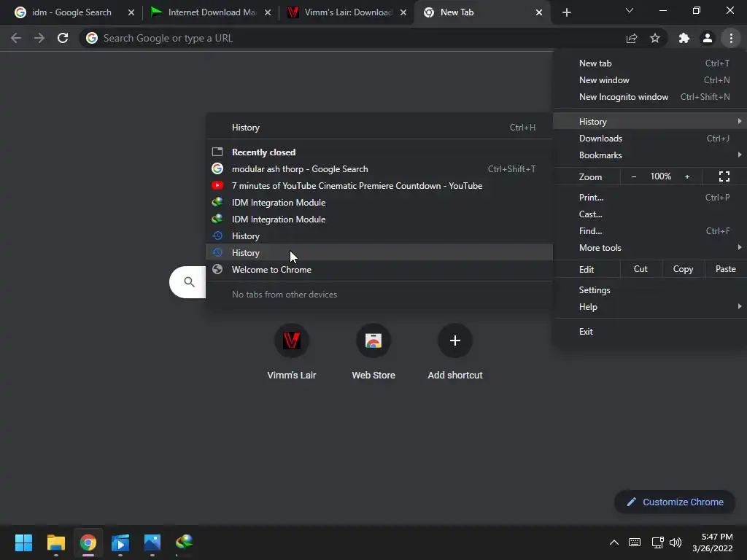The image size is (747, 560).
Task: Close the Internet Download Manager tab
Action: click(x=268, y=12)
